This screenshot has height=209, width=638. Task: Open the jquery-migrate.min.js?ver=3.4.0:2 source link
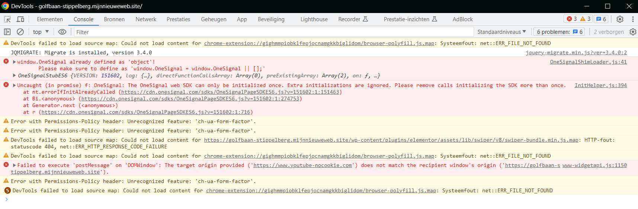(x=576, y=53)
